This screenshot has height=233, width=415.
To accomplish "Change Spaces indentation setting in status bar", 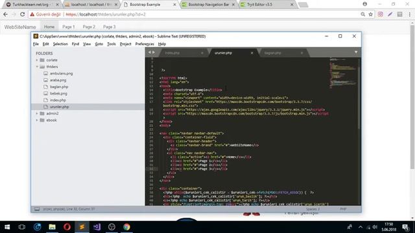I will click(313, 209).
